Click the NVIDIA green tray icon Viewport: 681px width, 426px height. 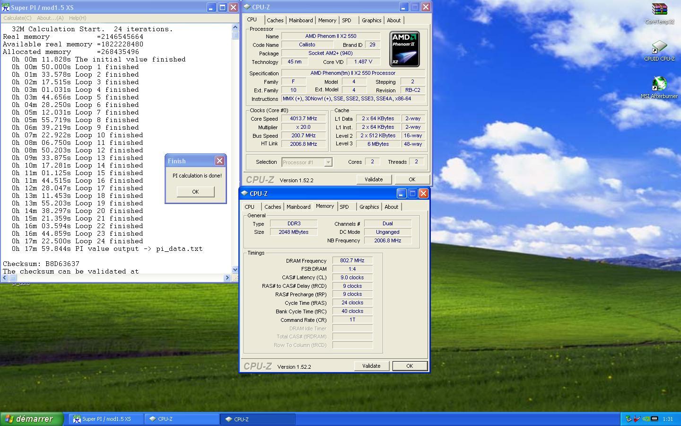click(x=646, y=419)
